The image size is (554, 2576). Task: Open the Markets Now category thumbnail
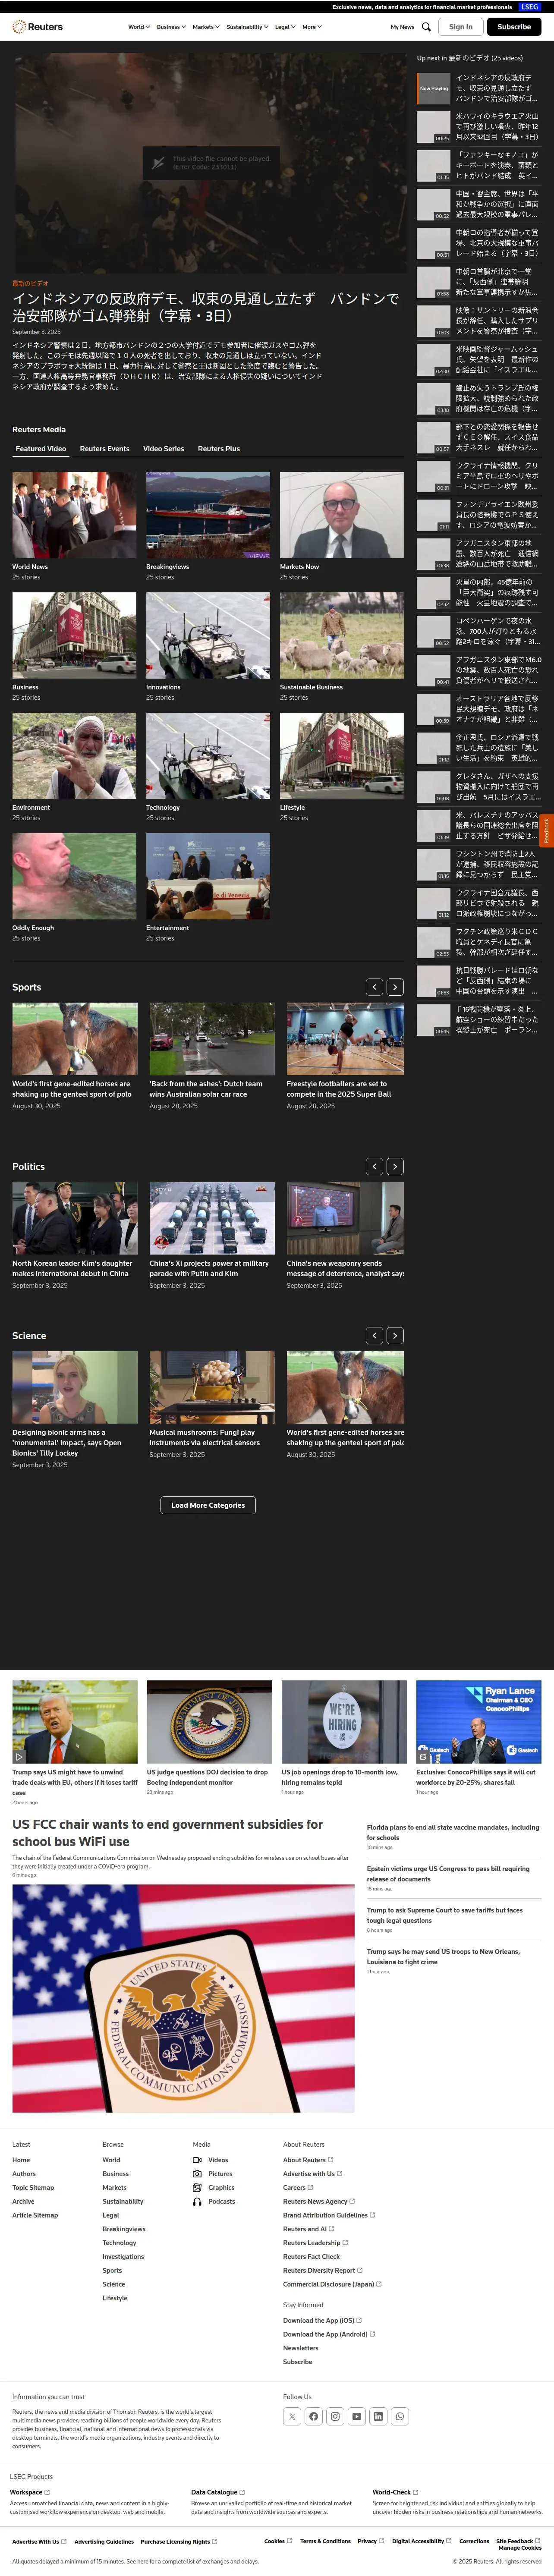pos(342,515)
